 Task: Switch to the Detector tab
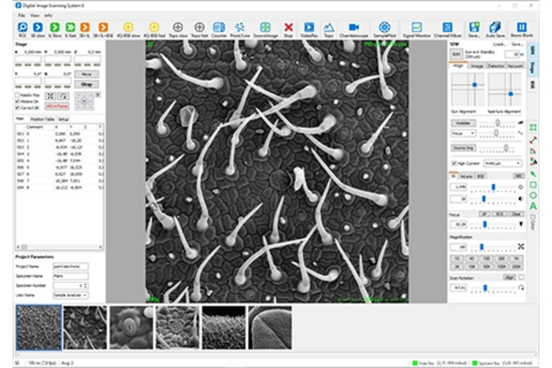tap(496, 66)
